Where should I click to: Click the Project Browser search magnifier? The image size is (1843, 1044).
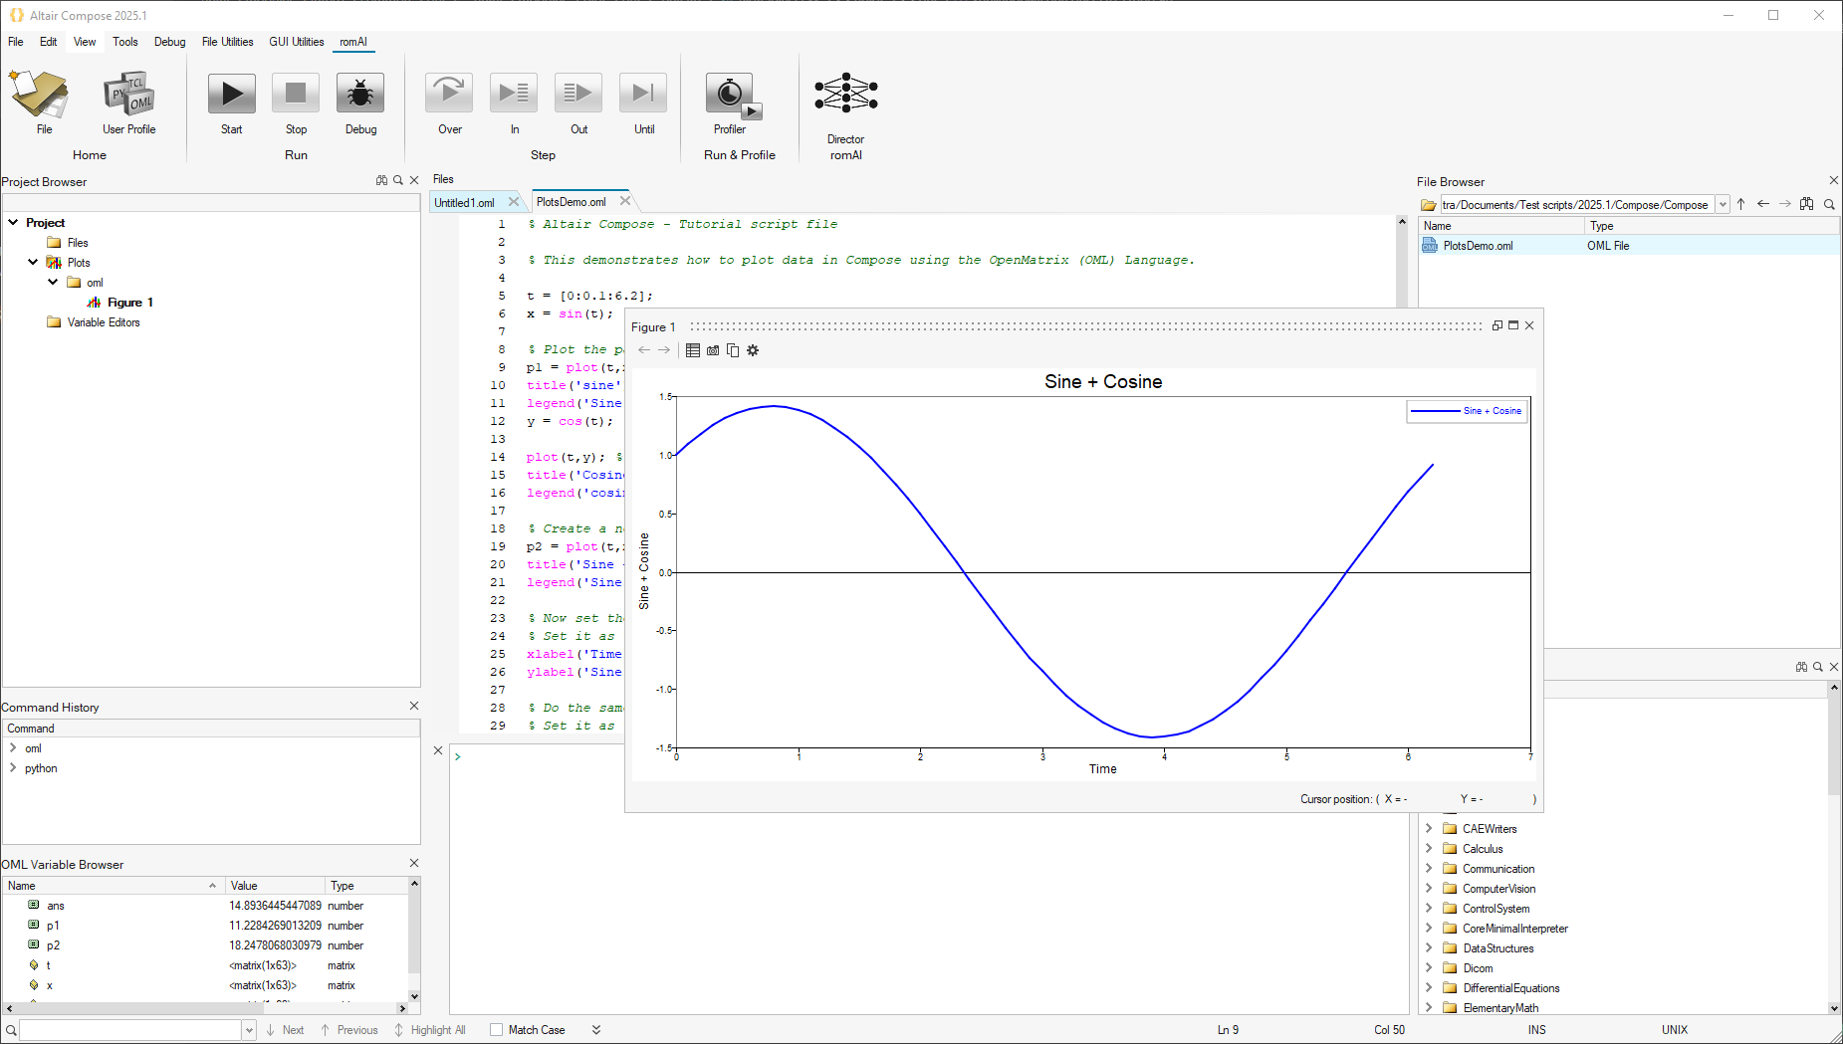[x=398, y=180]
